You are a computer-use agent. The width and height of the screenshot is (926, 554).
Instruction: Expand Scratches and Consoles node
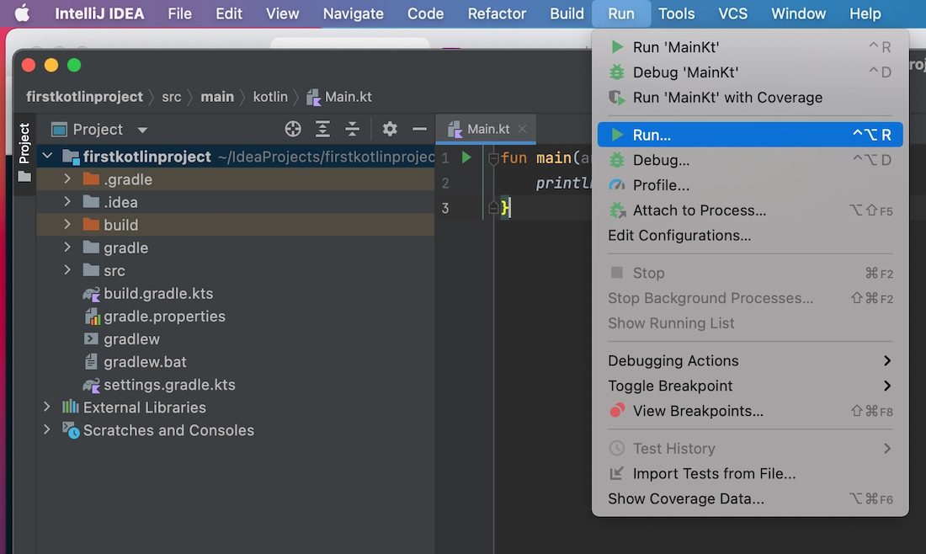pos(46,429)
